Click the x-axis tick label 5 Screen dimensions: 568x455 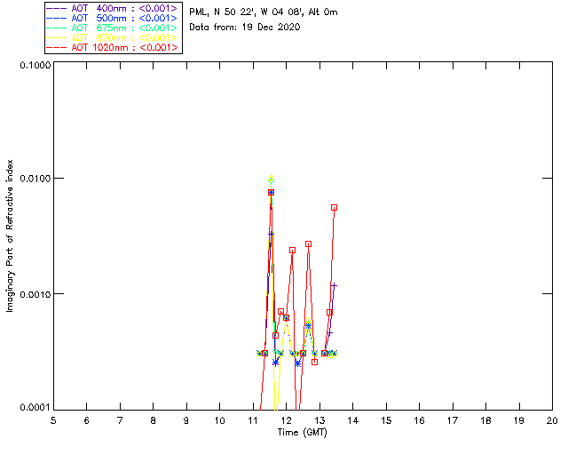coord(53,421)
